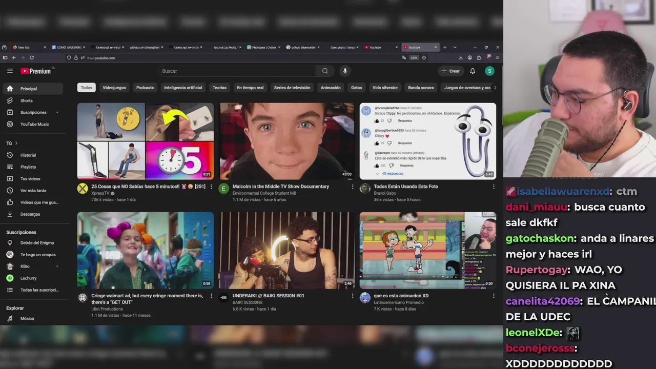Click the Crear button

tap(451, 71)
